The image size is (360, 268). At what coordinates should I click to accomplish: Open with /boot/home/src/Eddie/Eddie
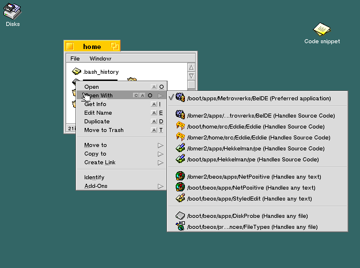(x=257, y=127)
